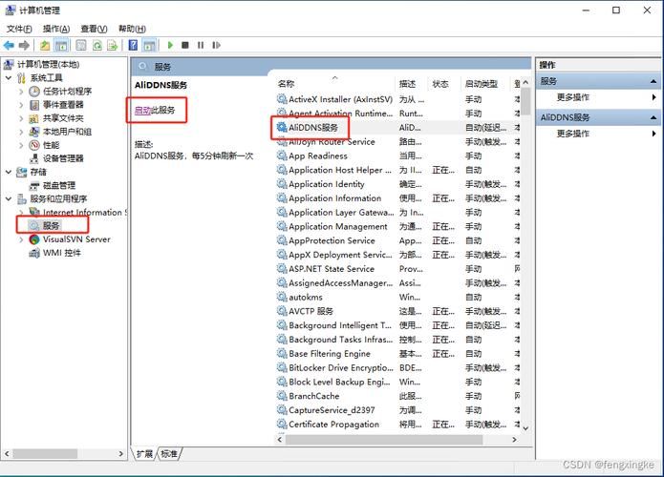Select the ASP.NET State Service row

tap(398, 269)
